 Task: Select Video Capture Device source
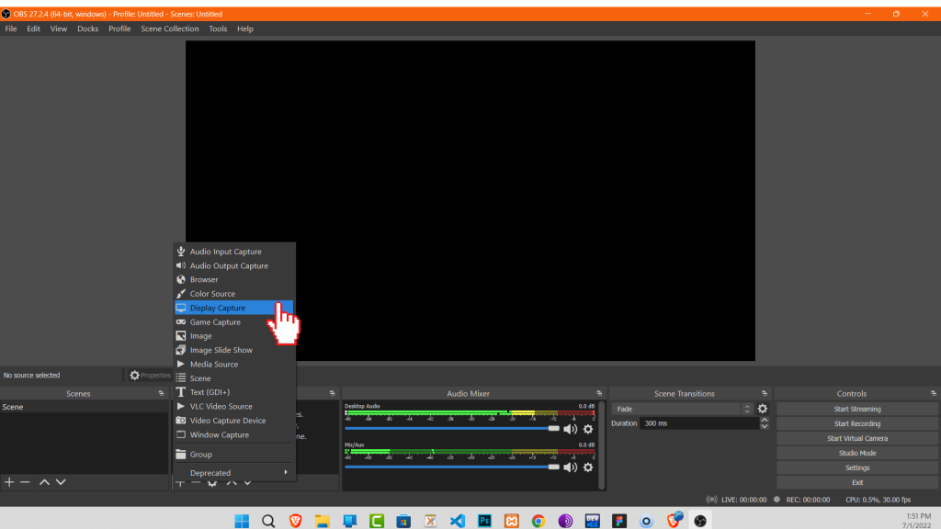click(x=234, y=421)
